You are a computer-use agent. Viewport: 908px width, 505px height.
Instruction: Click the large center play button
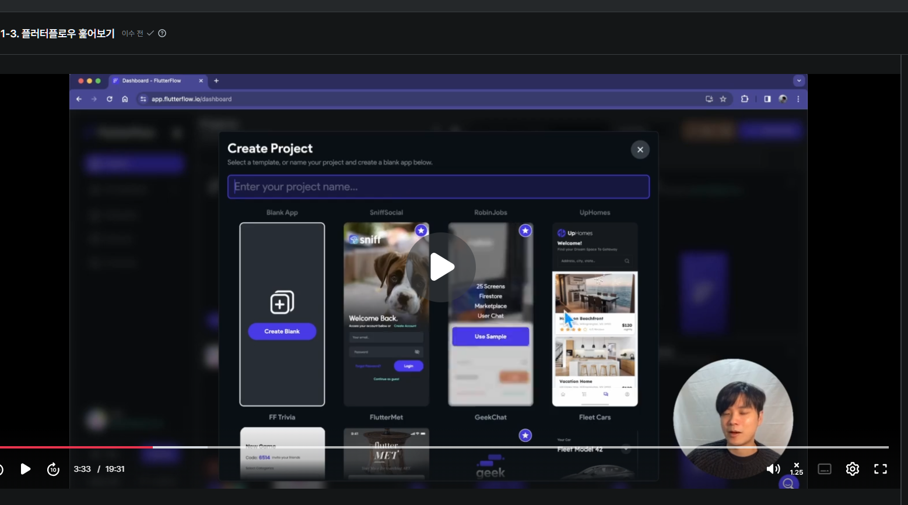coord(441,267)
